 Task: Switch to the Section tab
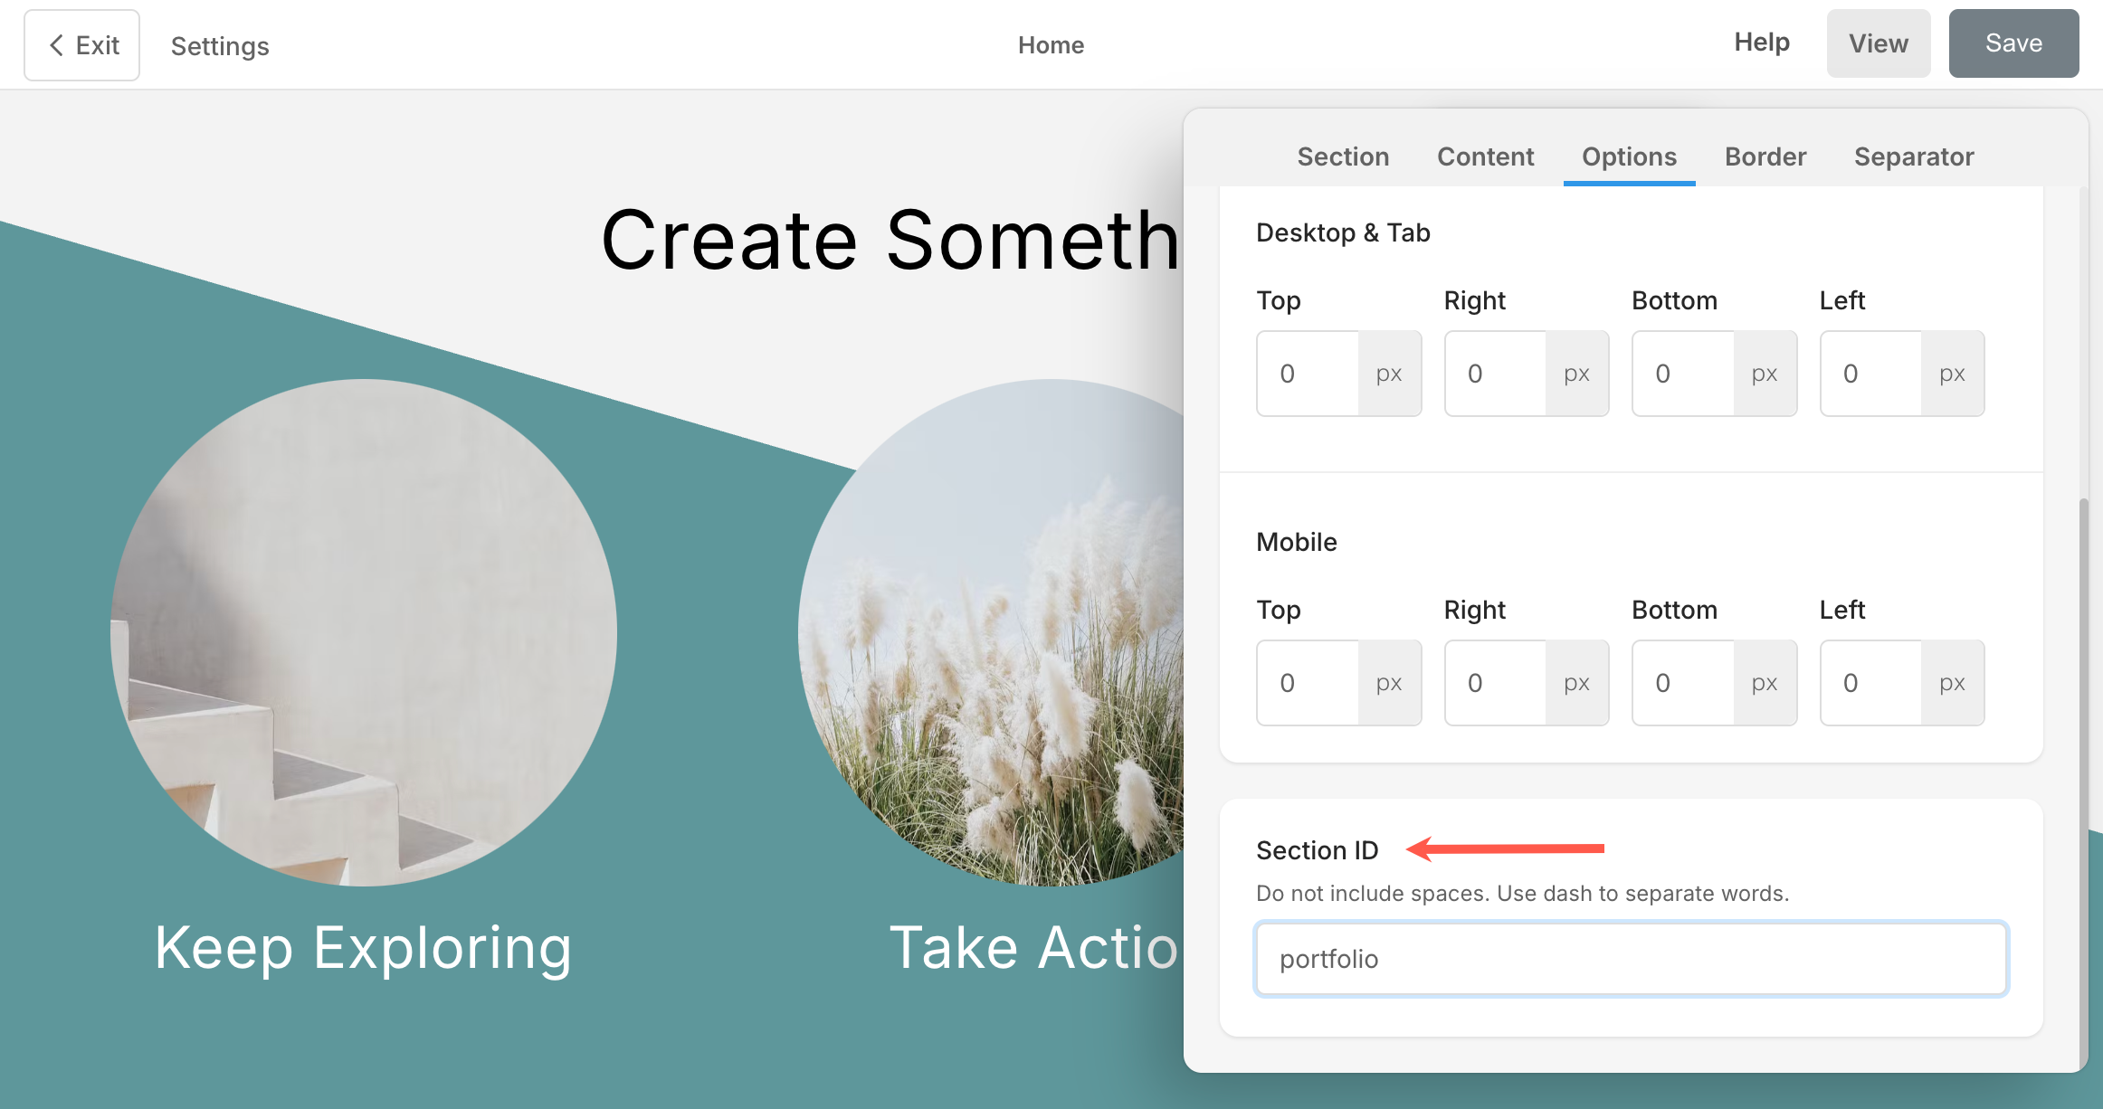(x=1343, y=156)
